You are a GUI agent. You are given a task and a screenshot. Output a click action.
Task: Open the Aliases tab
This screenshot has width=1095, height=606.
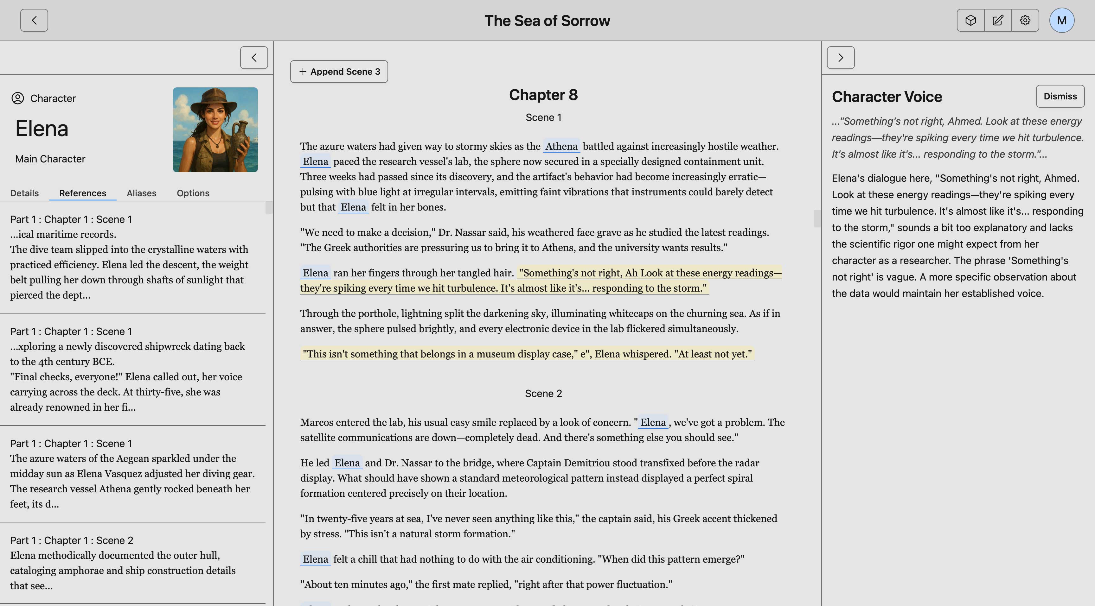141,193
